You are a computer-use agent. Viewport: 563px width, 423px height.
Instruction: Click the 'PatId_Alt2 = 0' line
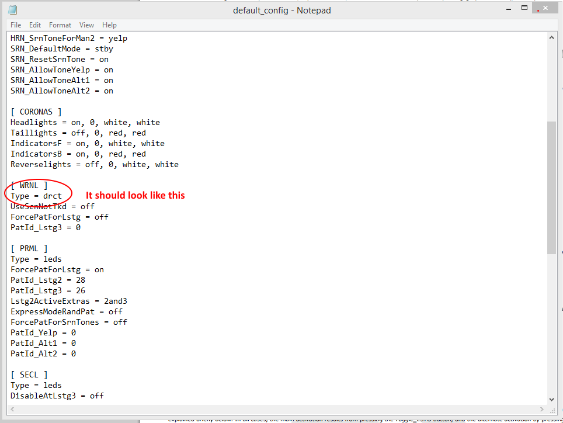click(43, 353)
